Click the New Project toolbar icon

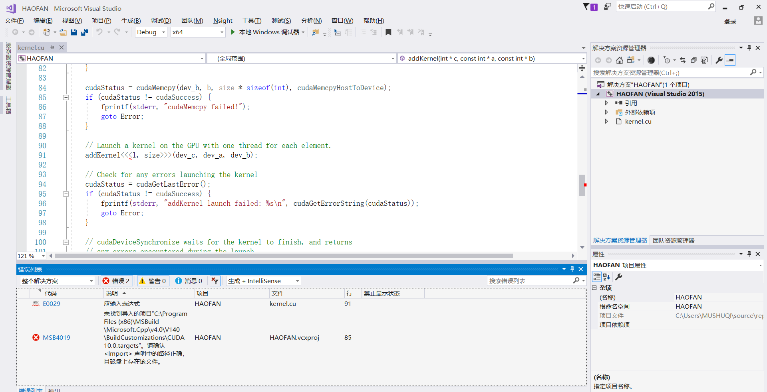[x=46, y=32]
